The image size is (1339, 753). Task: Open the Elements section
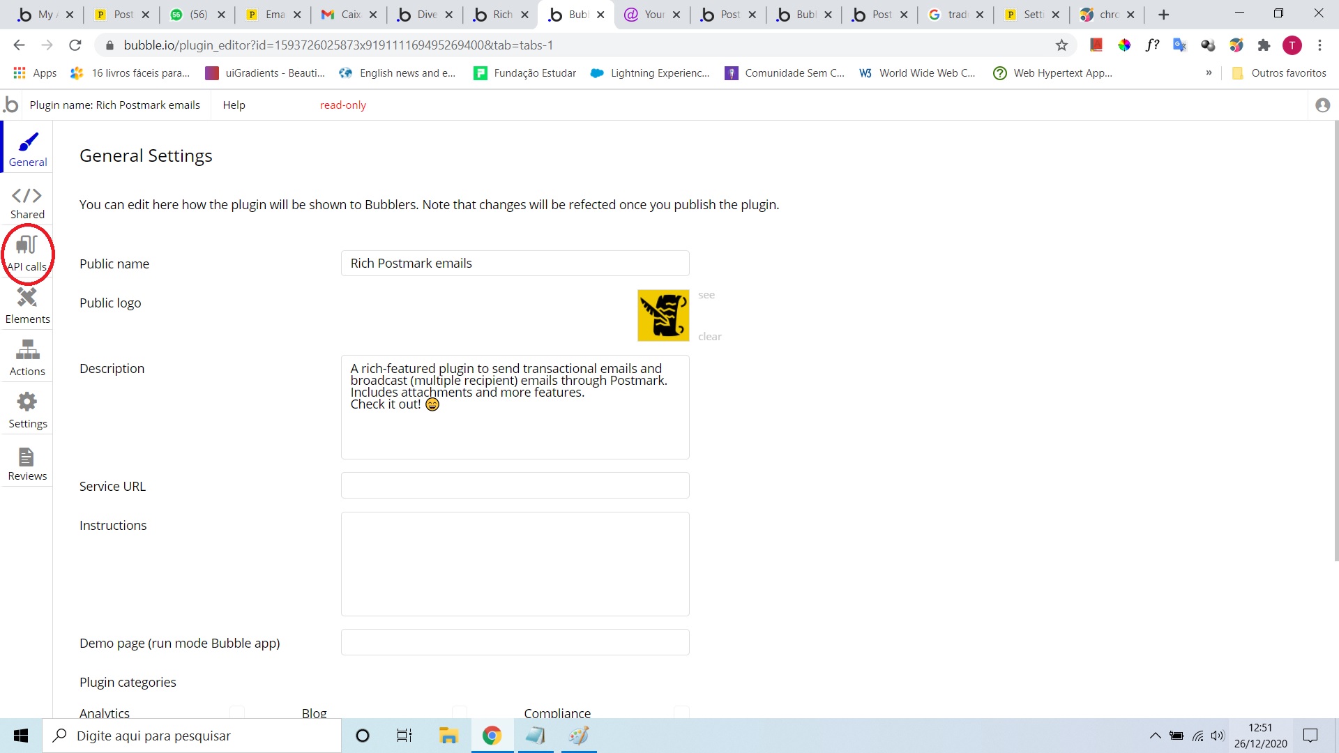click(x=27, y=306)
